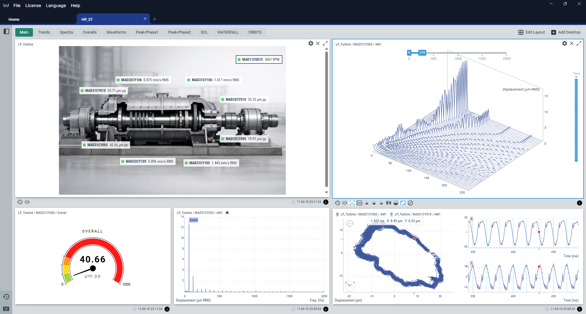Image resolution: width=586 pixels, height=314 pixels.
Task: Show info for the waterfall panel
Action: (x=579, y=203)
